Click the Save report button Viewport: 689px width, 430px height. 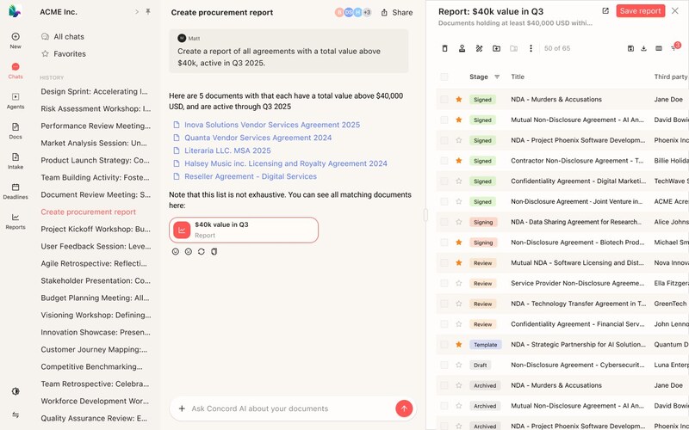(640, 11)
